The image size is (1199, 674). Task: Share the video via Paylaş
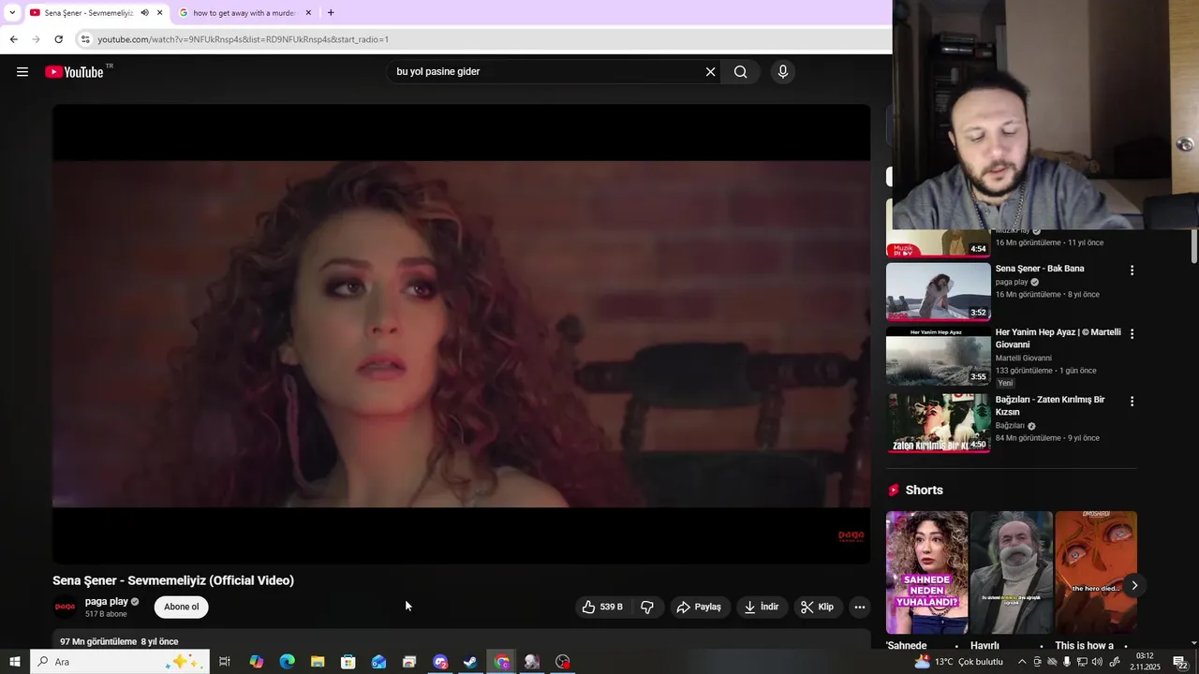point(699,607)
